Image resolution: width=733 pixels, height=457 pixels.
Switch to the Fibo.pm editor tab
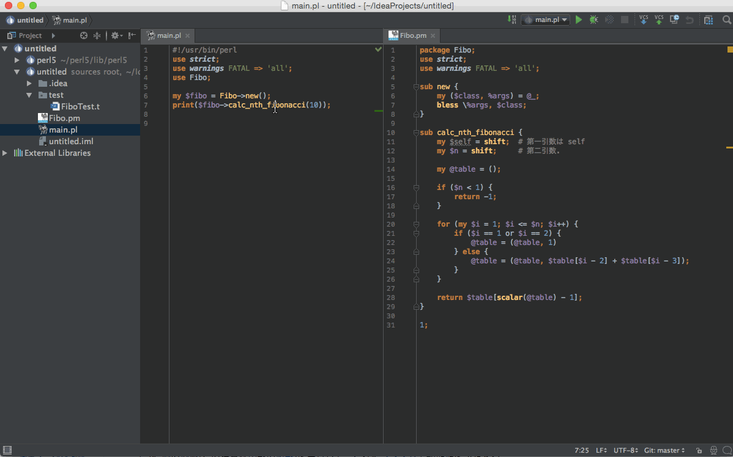(412, 35)
